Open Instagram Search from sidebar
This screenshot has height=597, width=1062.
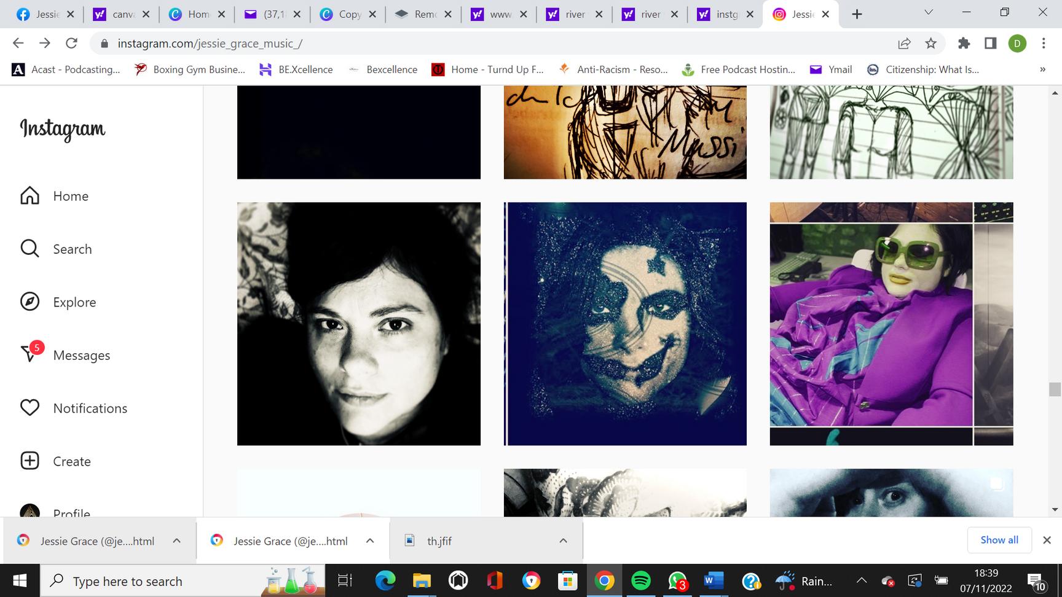point(56,249)
